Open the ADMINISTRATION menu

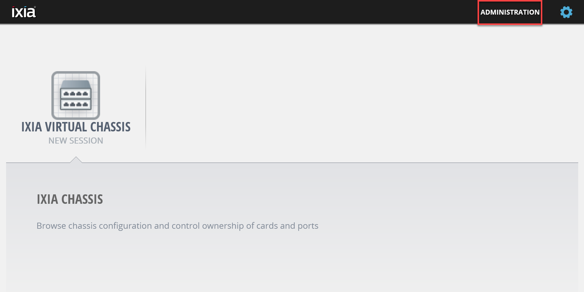pyautogui.click(x=510, y=12)
